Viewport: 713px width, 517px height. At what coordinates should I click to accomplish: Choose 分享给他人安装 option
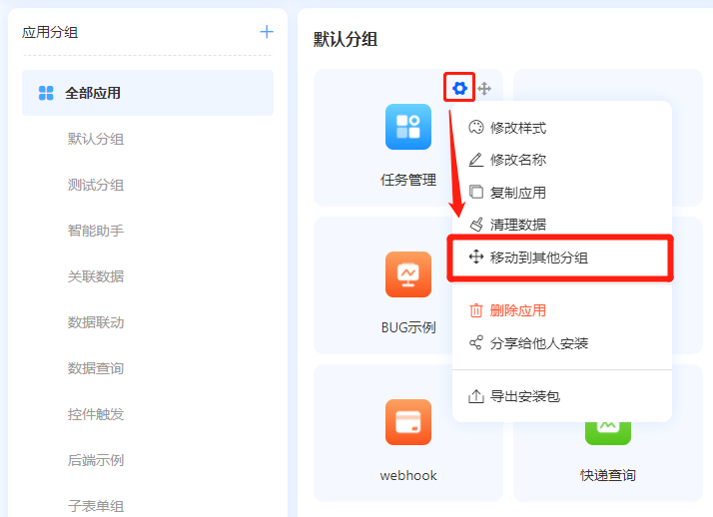pos(538,343)
